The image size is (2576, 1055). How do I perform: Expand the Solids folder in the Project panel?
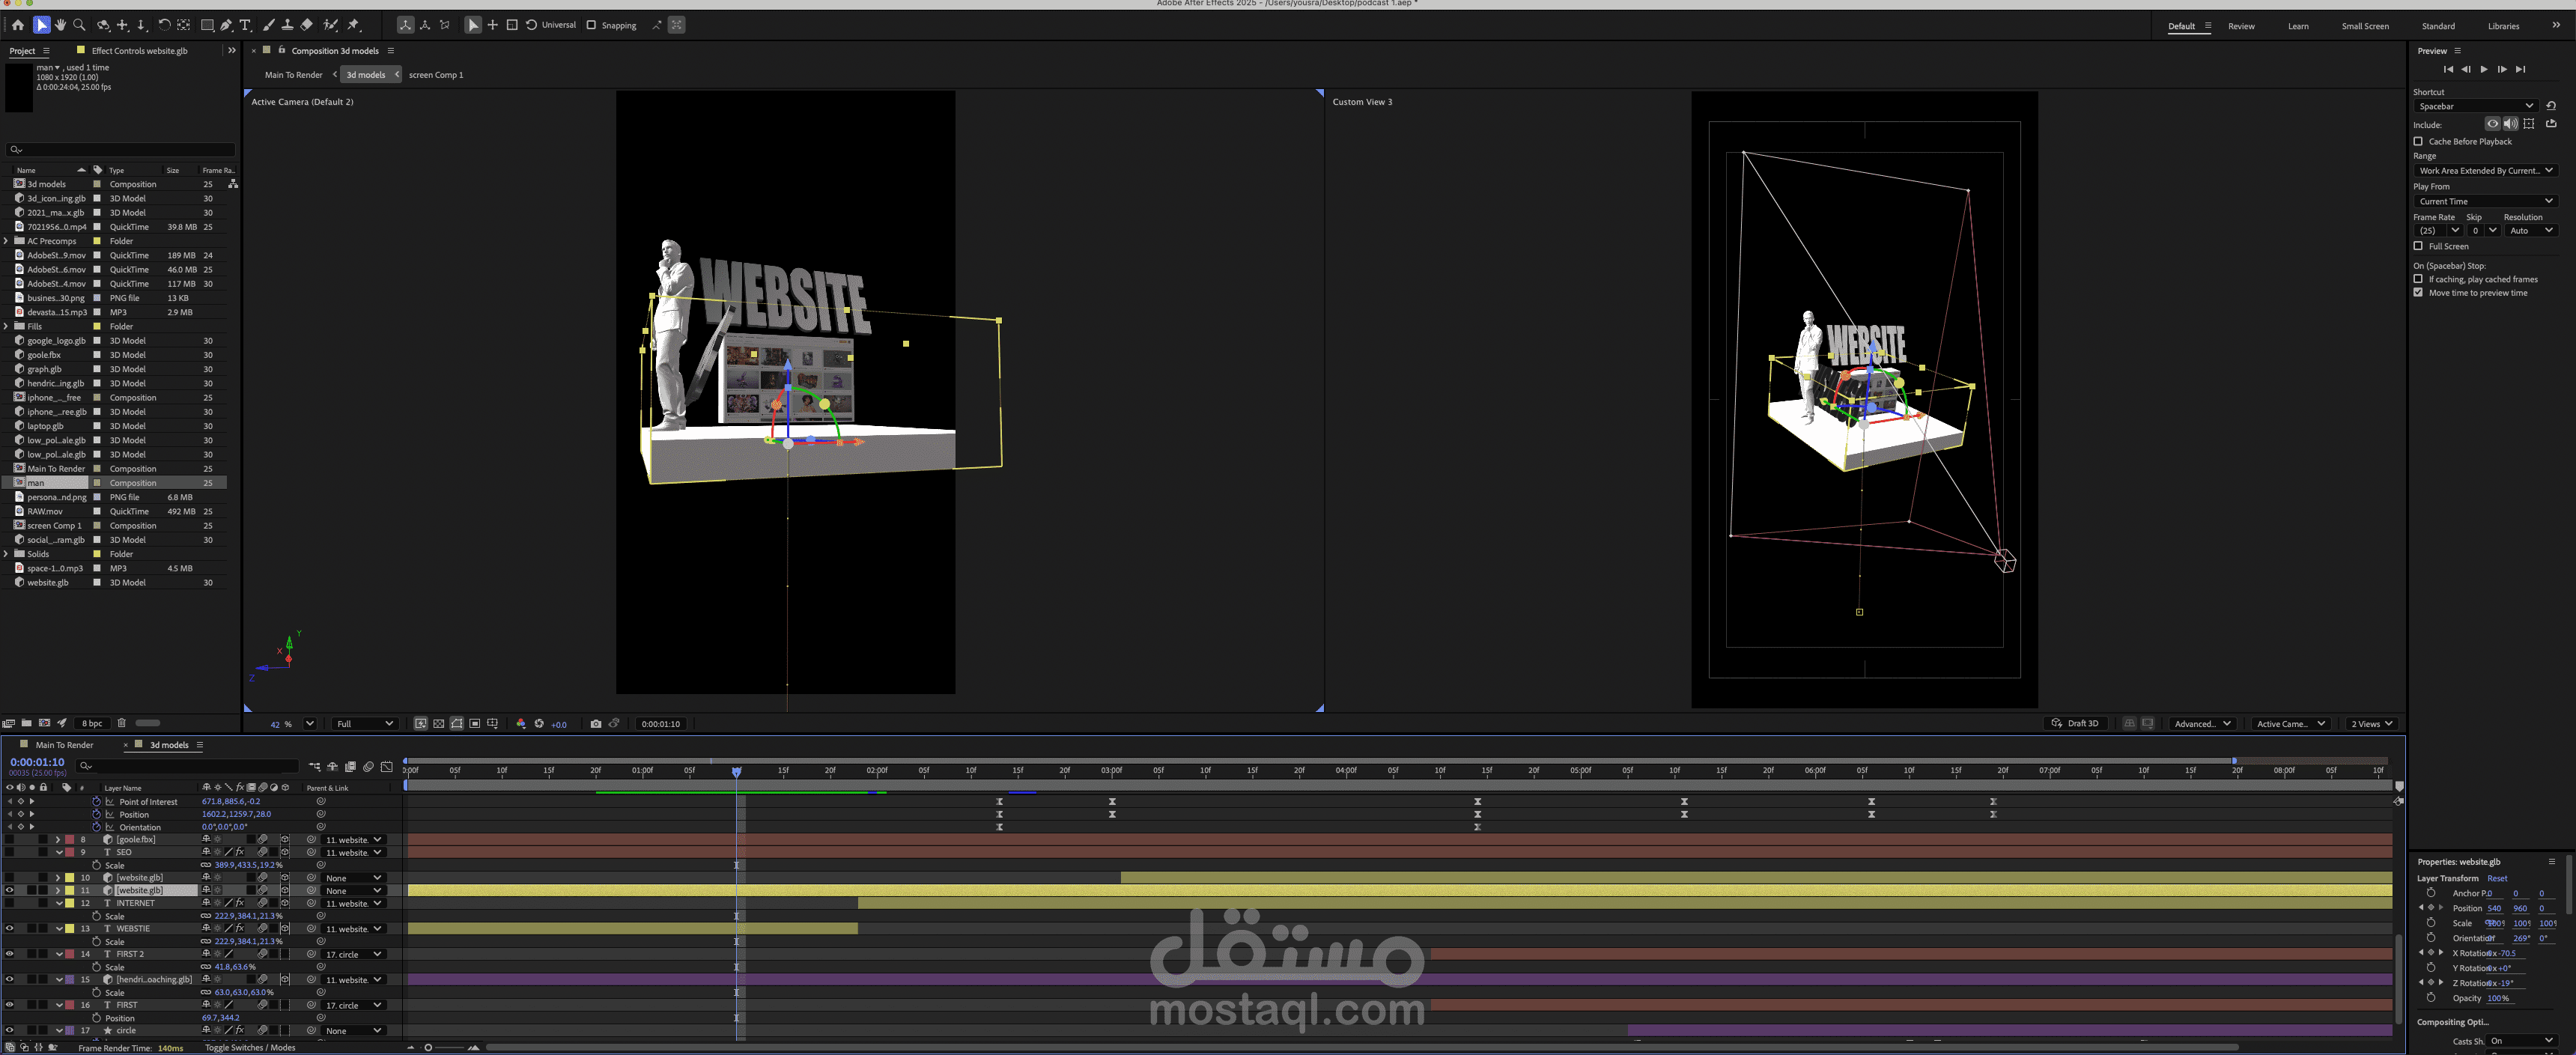(x=7, y=554)
